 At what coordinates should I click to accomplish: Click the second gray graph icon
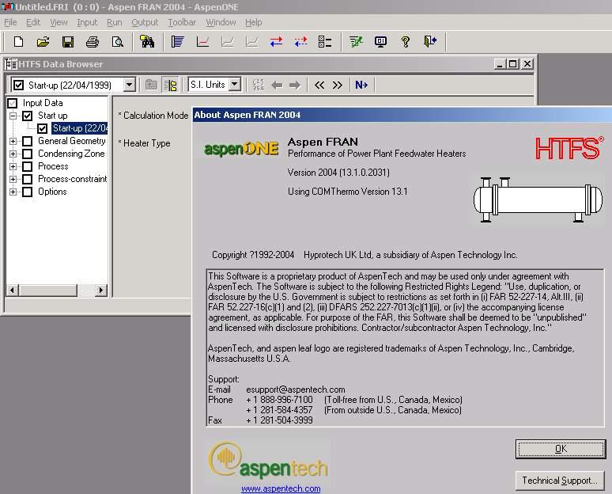(227, 41)
